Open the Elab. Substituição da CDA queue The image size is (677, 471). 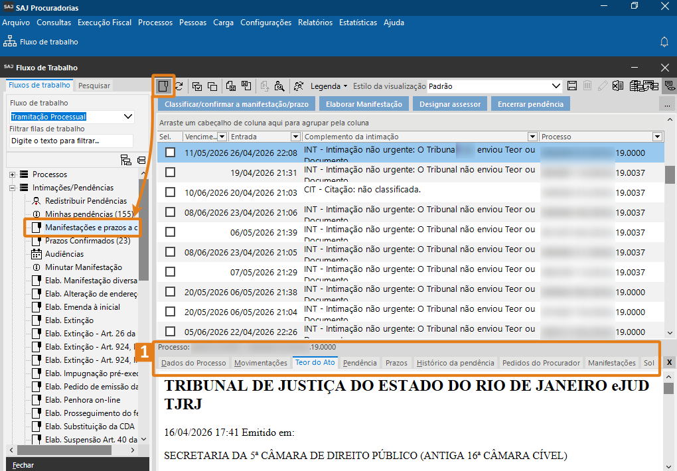[90, 427]
